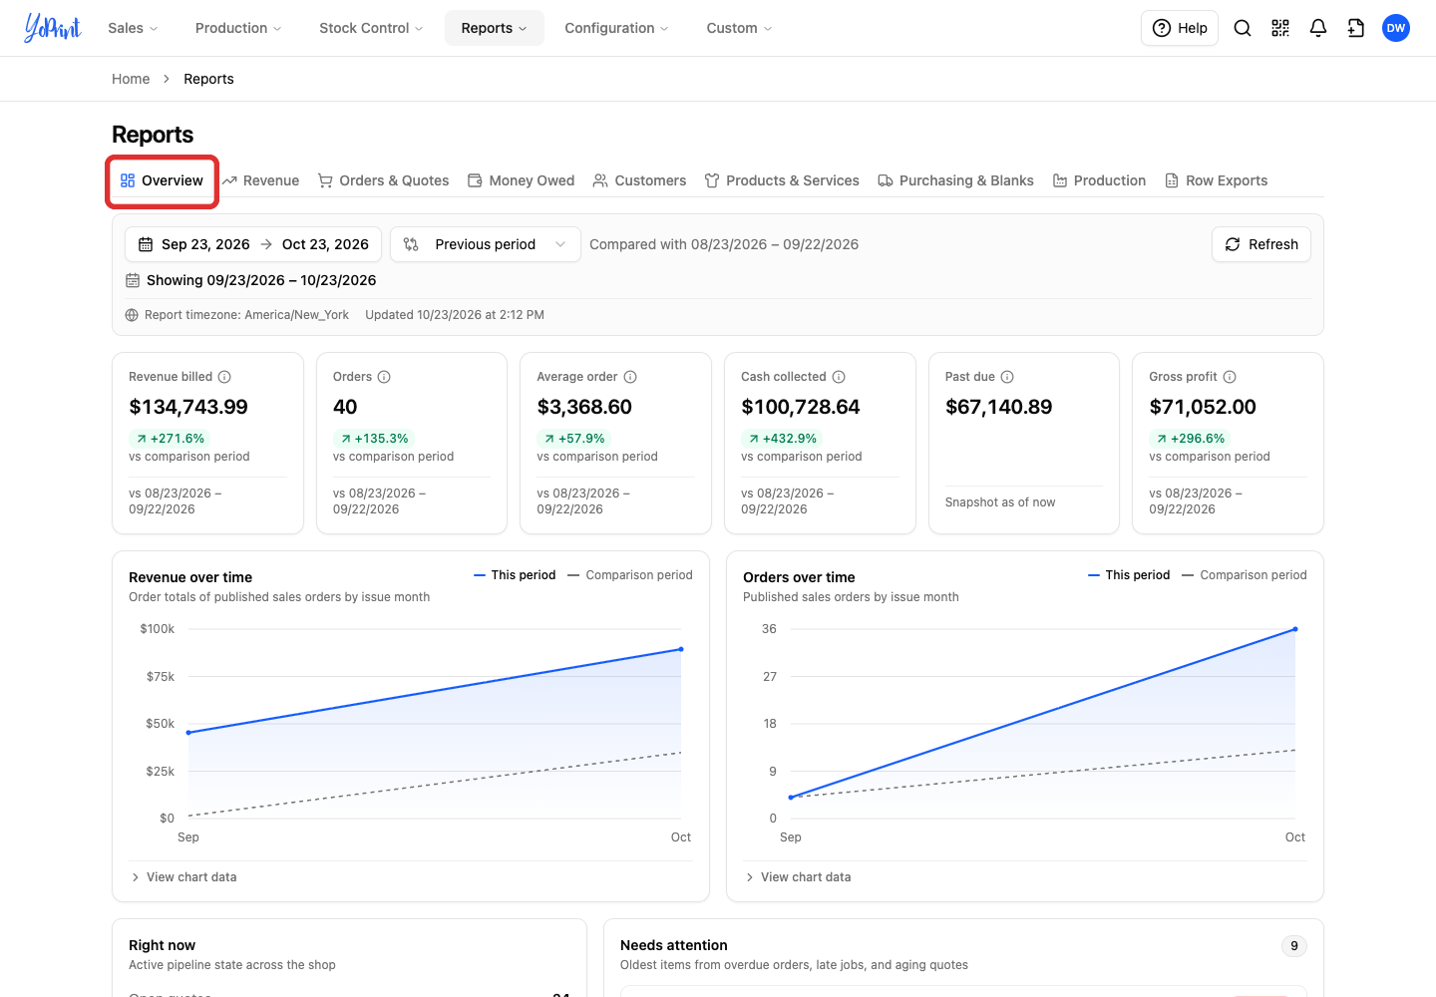
Task: Show info for Gross profit
Action: point(1230,377)
